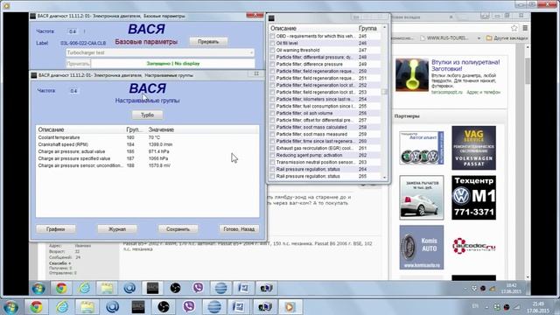Select 'Charge air pressure specified value' row
The height and width of the screenshot is (315, 560).
pyautogui.click(x=147, y=158)
